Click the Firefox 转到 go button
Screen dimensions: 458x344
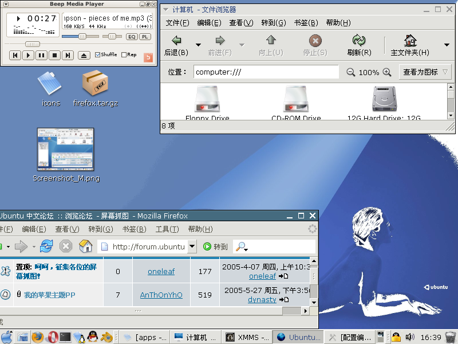pos(215,247)
